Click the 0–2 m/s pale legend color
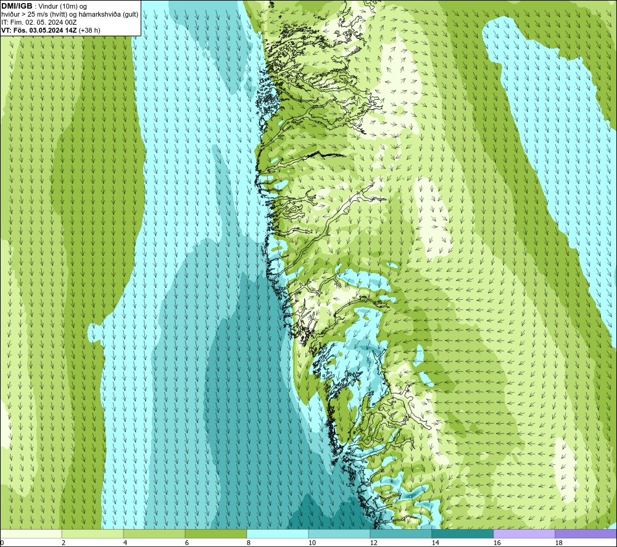 (31, 534)
